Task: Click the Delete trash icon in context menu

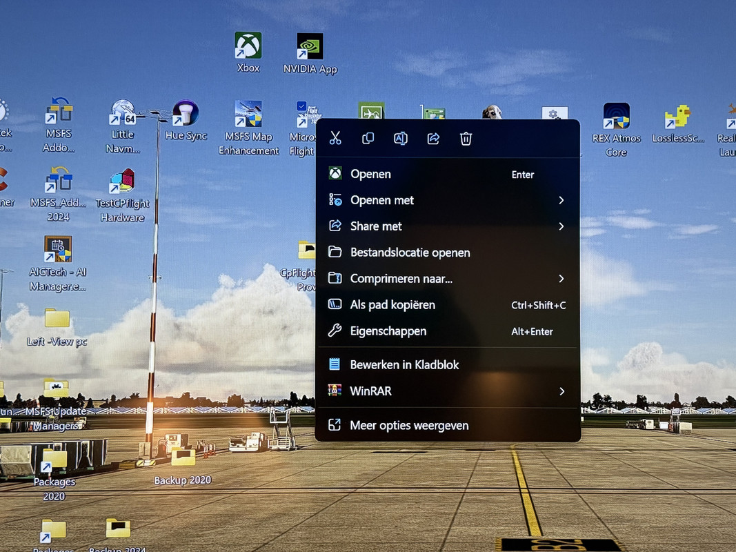Action: (466, 139)
